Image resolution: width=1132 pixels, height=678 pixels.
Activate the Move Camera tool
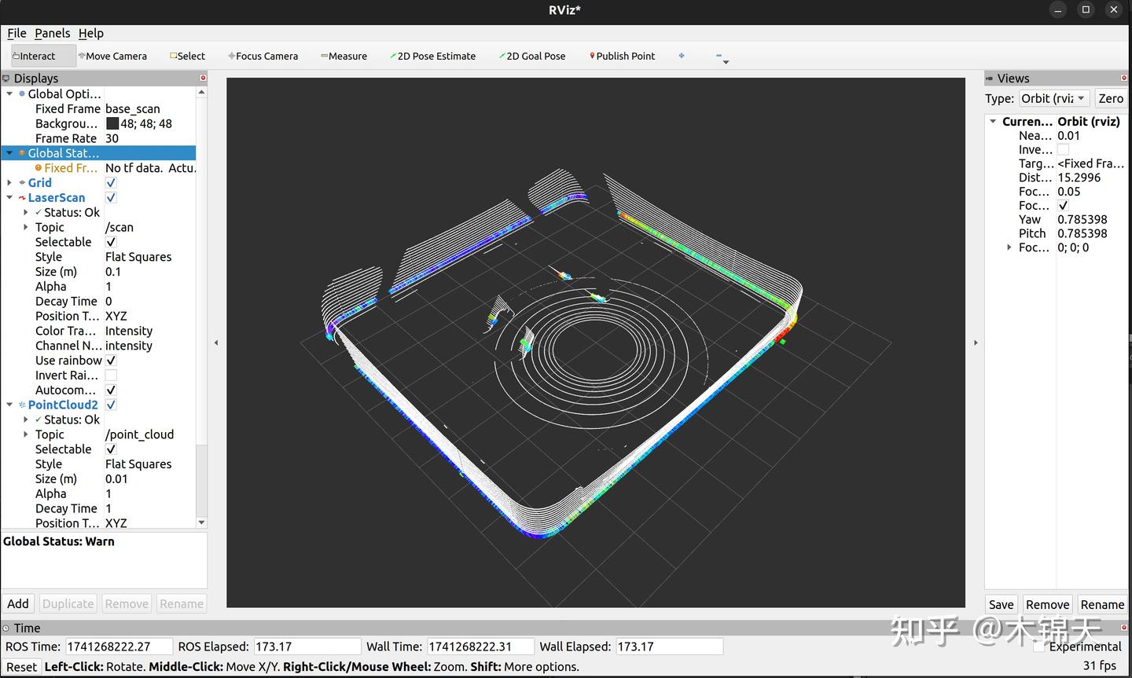[x=112, y=56]
